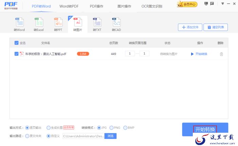Switch to the Word转PDF tab
238x146 pixels.
pyautogui.click(x=69, y=6)
